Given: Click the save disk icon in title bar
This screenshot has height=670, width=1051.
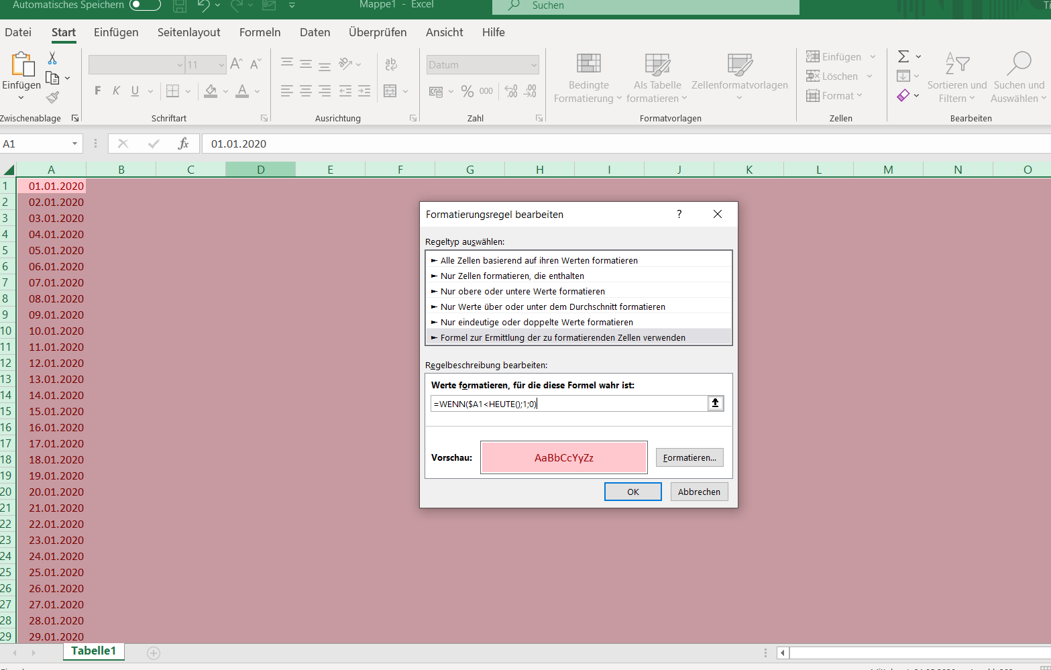Looking at the screenshot, I should point(180,5).
